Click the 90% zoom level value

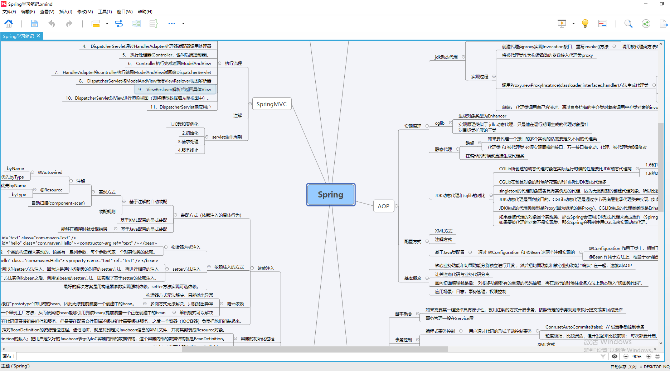click(637, 356)
